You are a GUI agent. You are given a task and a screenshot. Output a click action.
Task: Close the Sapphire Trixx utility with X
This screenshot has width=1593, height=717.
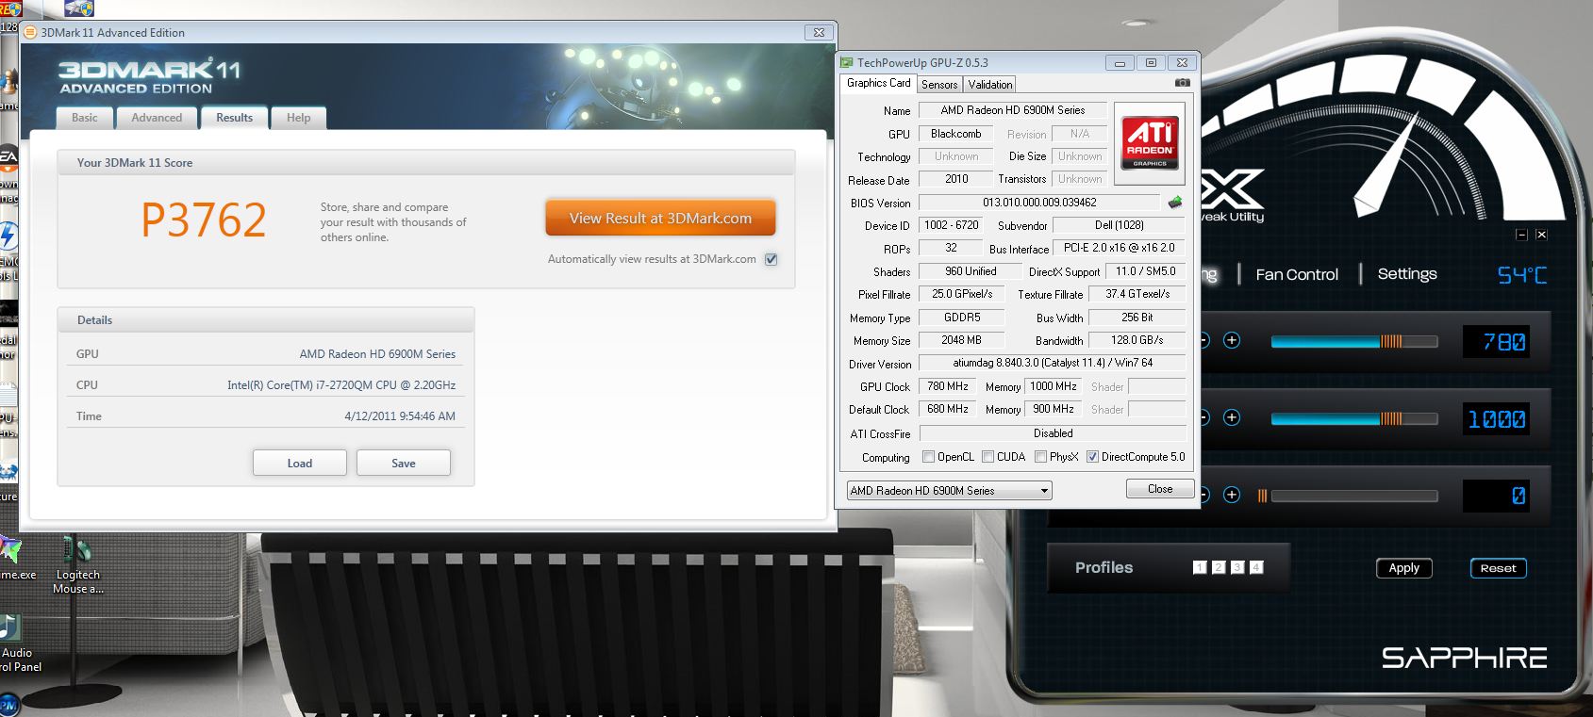[1541, 235]
